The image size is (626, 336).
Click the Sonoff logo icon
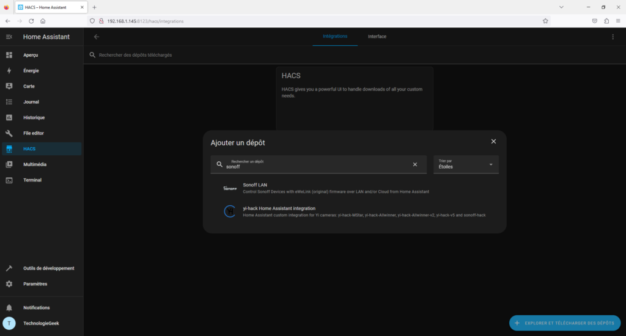(230, 188)
